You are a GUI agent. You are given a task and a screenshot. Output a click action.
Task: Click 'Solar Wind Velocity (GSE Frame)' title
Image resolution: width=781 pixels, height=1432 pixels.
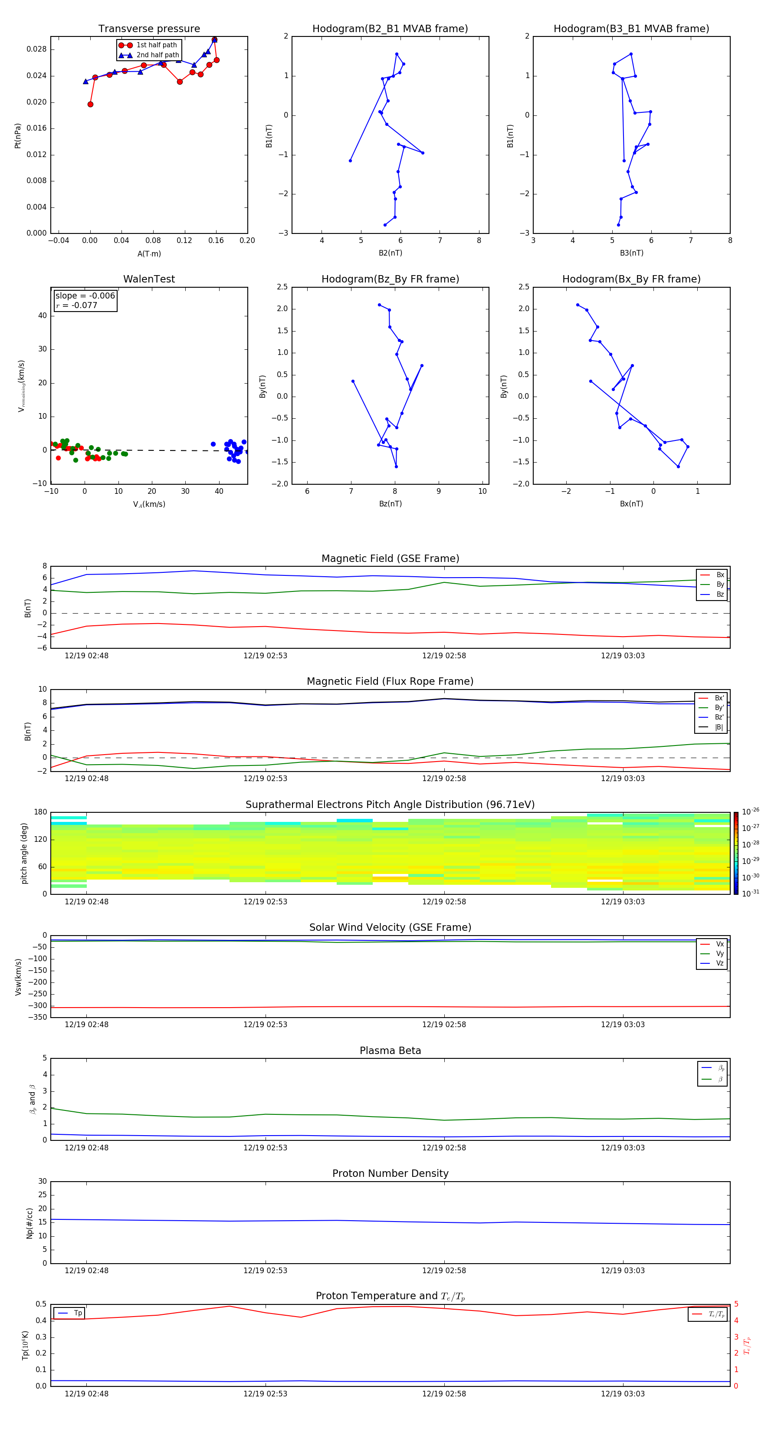(390, 928)
